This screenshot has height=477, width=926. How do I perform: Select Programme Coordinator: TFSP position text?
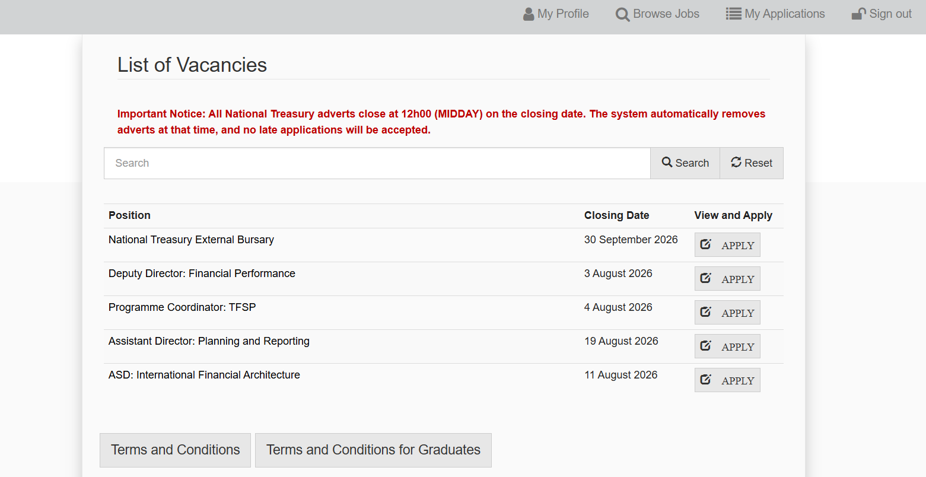point(182,307)
